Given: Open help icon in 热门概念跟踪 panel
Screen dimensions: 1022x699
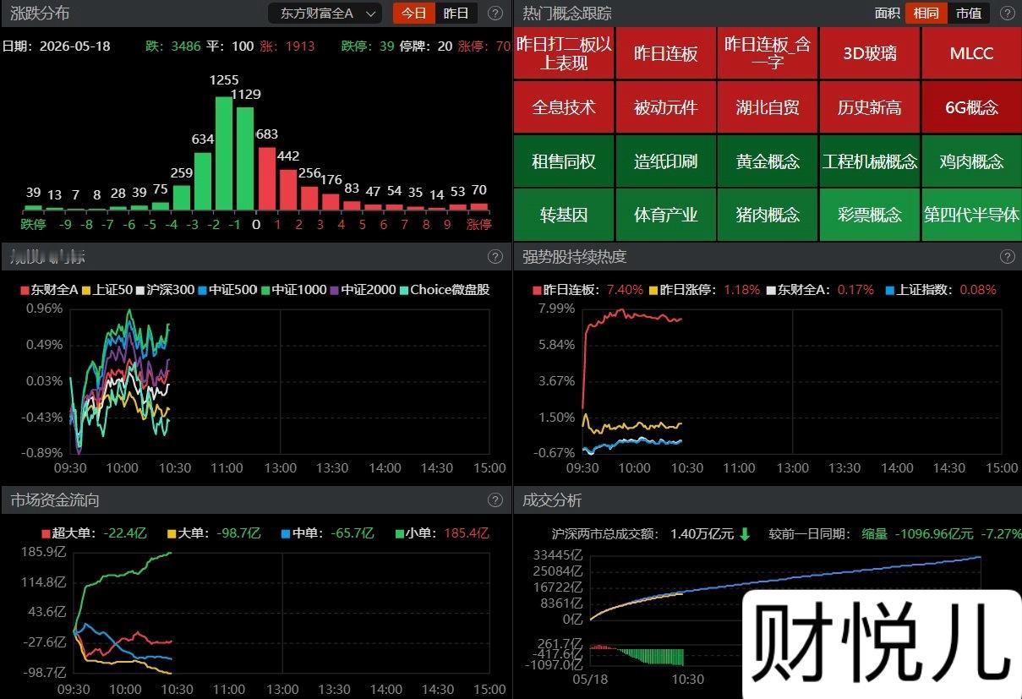Looking at the screenshot, I should [x=1007, y=14].
